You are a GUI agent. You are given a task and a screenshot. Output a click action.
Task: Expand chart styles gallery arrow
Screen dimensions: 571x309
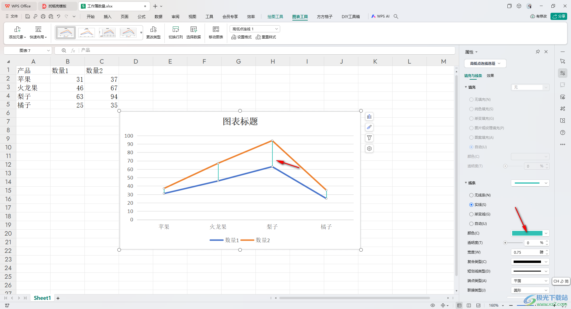(x=141, y=33)
